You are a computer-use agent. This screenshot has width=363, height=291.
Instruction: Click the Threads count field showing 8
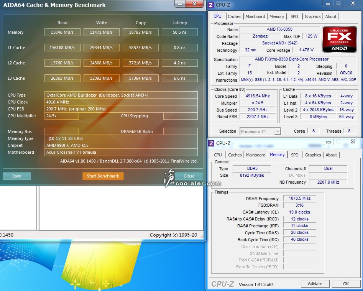click(x=349, y=131)
